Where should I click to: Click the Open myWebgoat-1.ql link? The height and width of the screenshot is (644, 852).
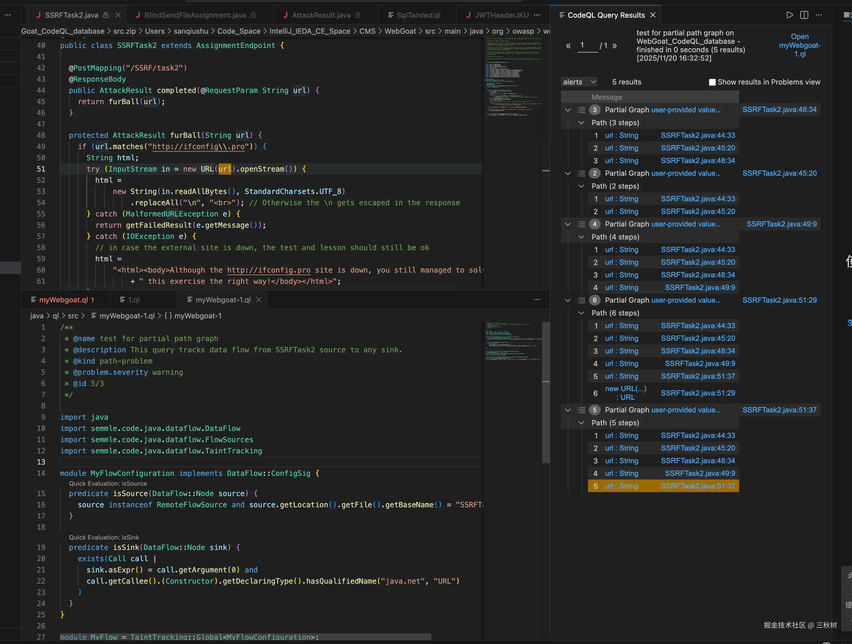[x=799, y=45]
